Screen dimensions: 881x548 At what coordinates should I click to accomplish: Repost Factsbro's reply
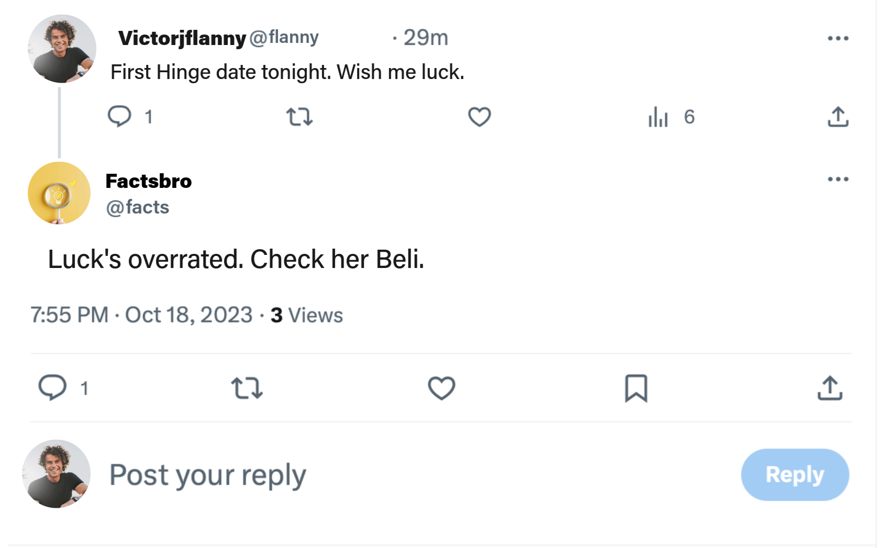click(247, 388)
